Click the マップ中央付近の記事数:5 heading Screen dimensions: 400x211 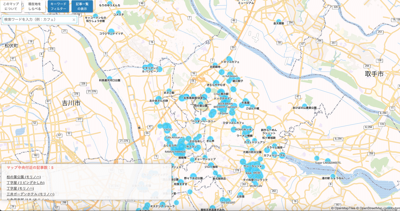coord(30,168)
